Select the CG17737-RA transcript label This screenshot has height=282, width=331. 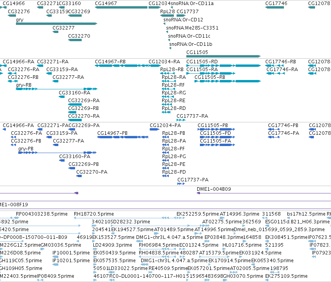pyautogui.click(x=192, y=116)
